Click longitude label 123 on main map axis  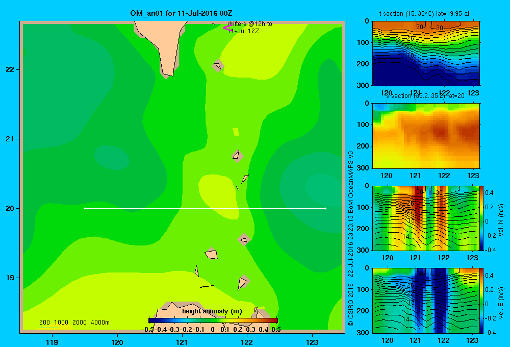312,342
